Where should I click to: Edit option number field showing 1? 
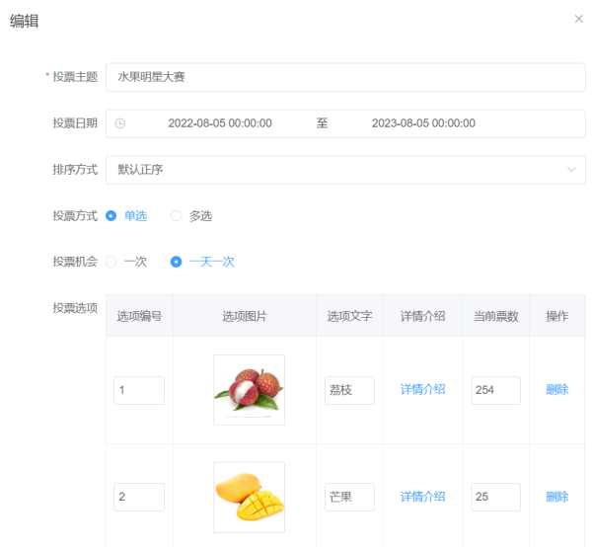click(x=139, y=390)
